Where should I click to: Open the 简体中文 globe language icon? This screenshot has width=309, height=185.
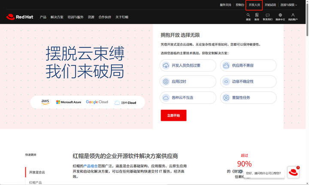click(280, 15)
